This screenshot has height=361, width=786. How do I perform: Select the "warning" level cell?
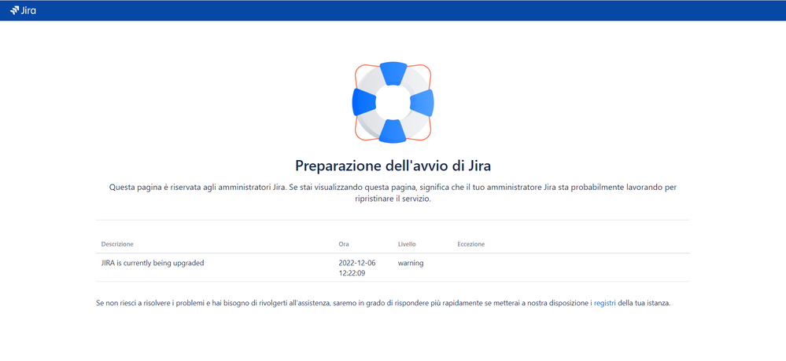[411, 262]
